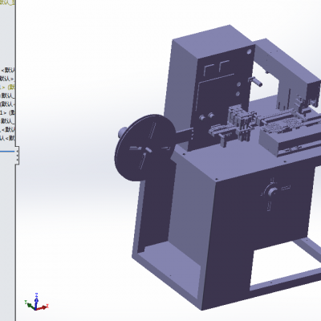Click the red X axis of orientation triad
The height and width of the screenshot is (321, 321).
point(43,307)
